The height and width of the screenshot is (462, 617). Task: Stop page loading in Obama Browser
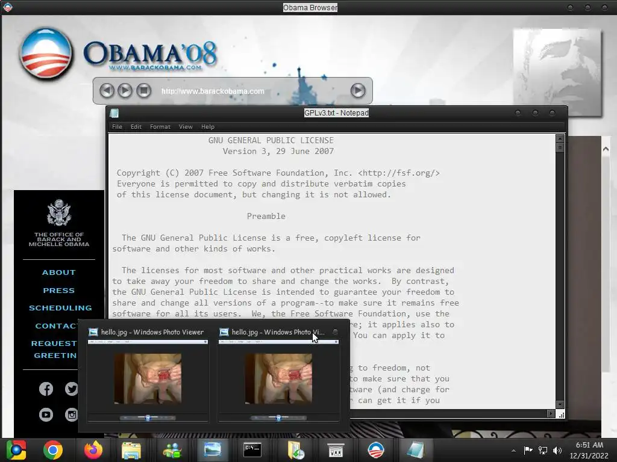pyautogui.click(x=143, y=91)
